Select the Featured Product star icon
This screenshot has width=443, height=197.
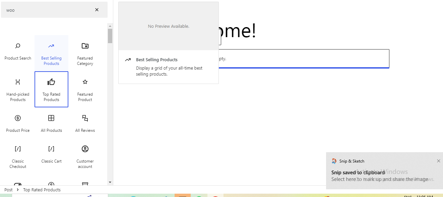[x=85, y=82]
